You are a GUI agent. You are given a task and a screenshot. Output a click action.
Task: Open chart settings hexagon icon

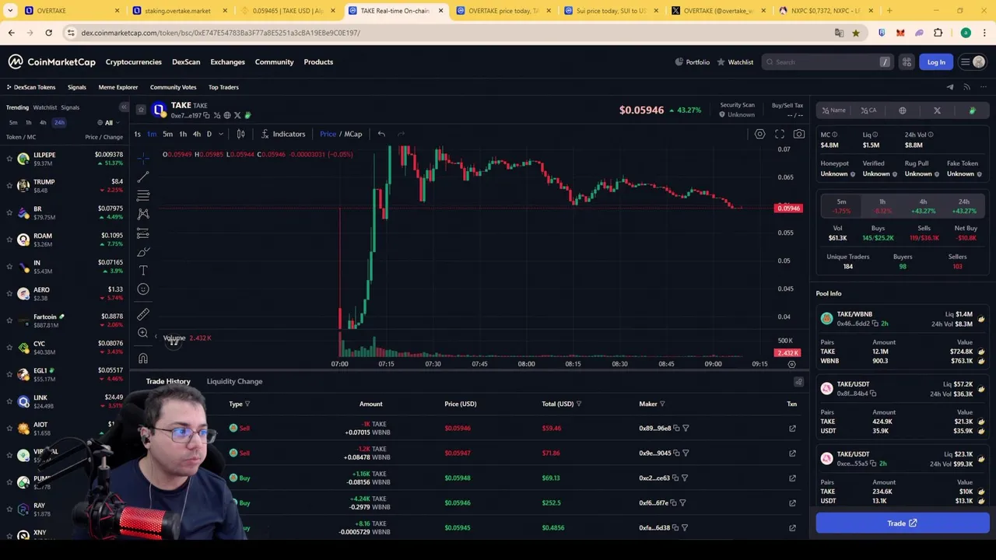(759, 134)
